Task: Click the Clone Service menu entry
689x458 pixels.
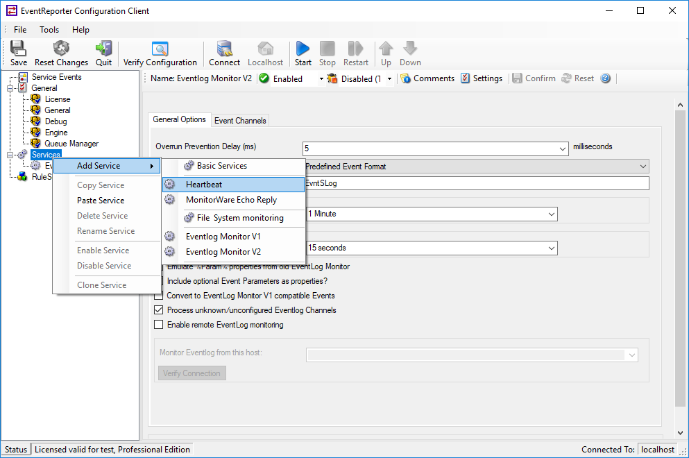Action: 107,285
